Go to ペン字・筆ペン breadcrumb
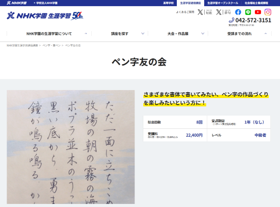280x207 pixels. point(52,46)
